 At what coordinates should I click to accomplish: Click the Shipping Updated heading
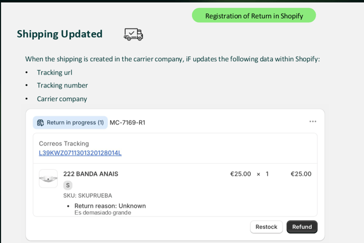point(60,34)
